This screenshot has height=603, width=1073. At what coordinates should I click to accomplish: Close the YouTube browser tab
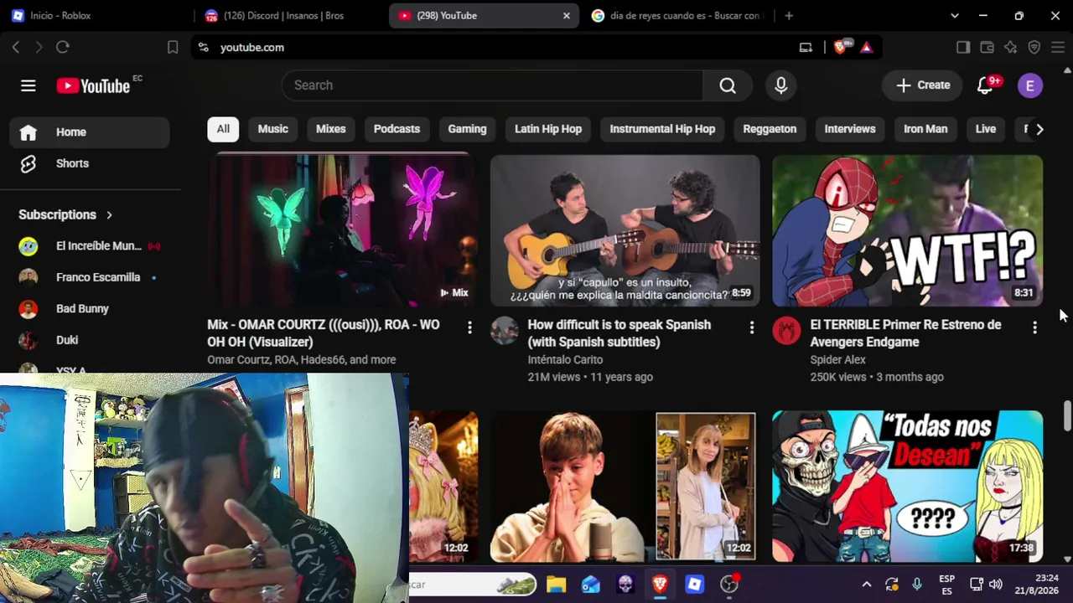pyautogui.click(x=567, y=16)
